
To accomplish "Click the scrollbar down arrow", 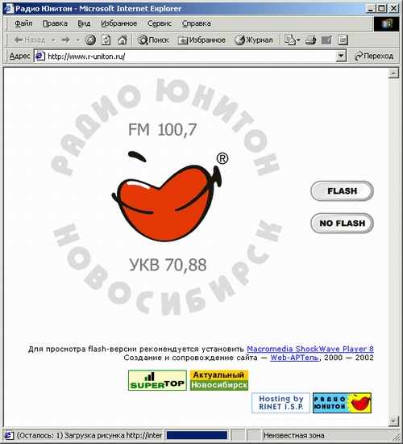I will (393, 421).
